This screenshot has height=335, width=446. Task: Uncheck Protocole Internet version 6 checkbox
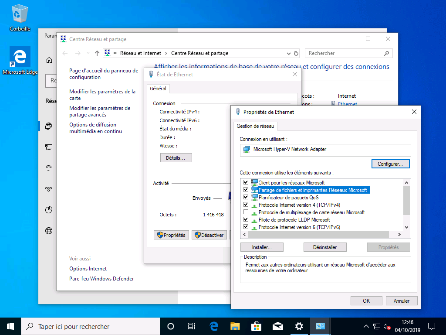tap(246, 227)
